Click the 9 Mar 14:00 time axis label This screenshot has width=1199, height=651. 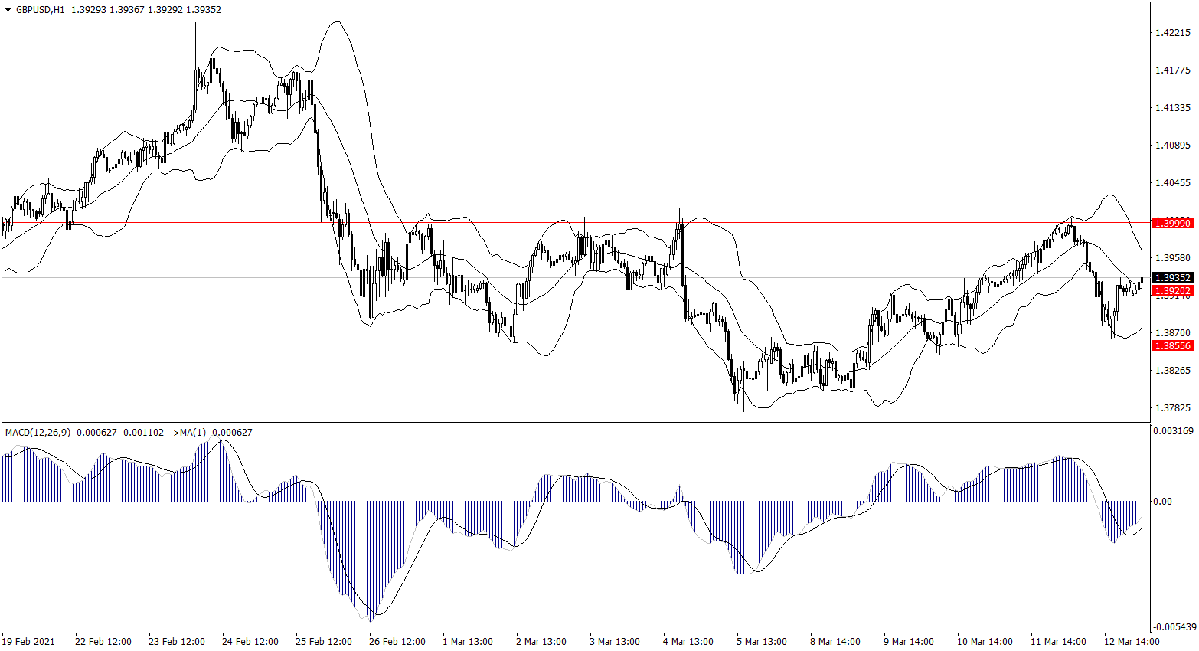pyautogui.click(x=908, y=642)
